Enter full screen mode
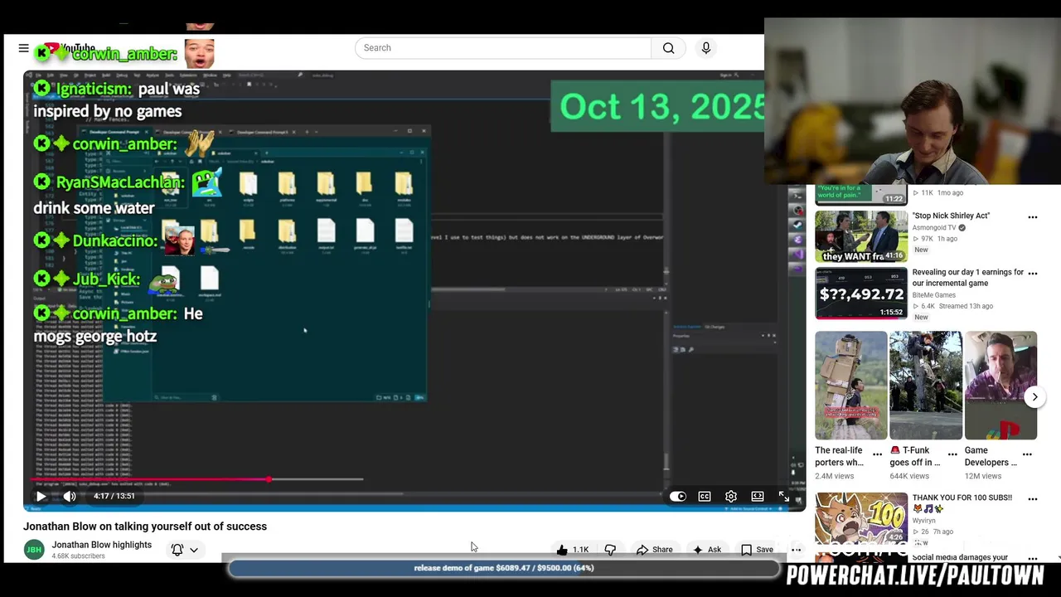 tap(784, 496)
